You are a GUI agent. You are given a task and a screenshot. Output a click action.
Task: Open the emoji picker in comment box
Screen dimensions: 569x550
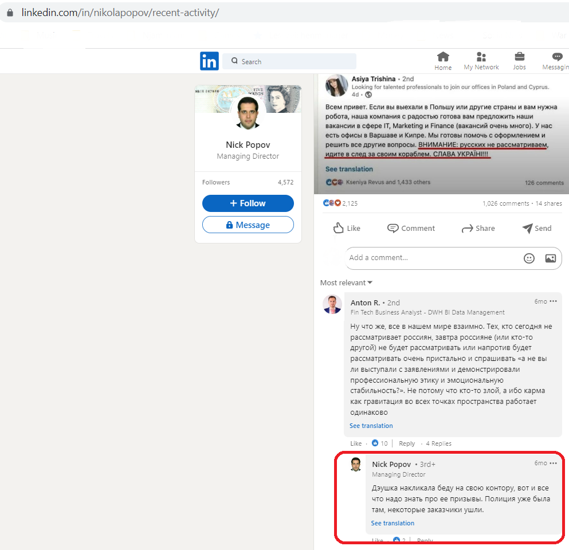(x=529, y=258)
